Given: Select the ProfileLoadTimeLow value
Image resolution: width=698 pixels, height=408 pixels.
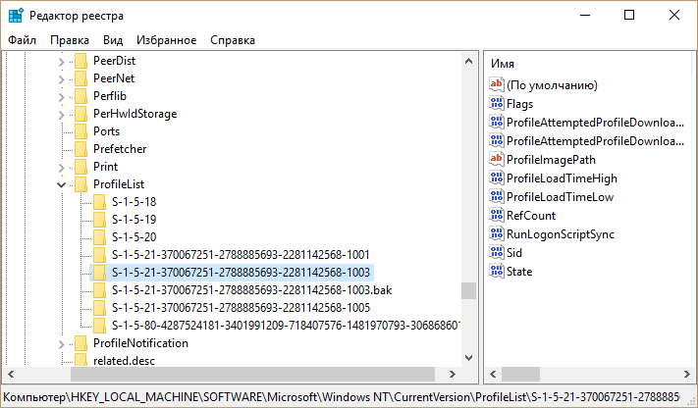Looking at the screenshot, I should click(x=560, y=197).
